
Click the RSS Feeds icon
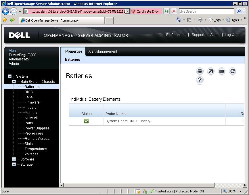[x=189, y=20]
